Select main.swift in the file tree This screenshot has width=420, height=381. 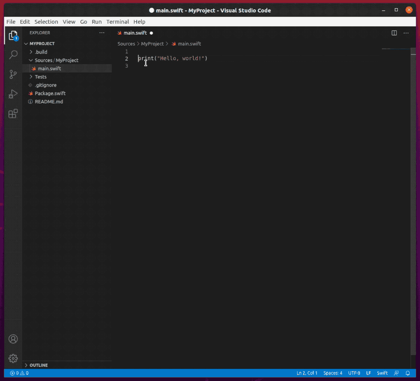(x=67, y=68)
